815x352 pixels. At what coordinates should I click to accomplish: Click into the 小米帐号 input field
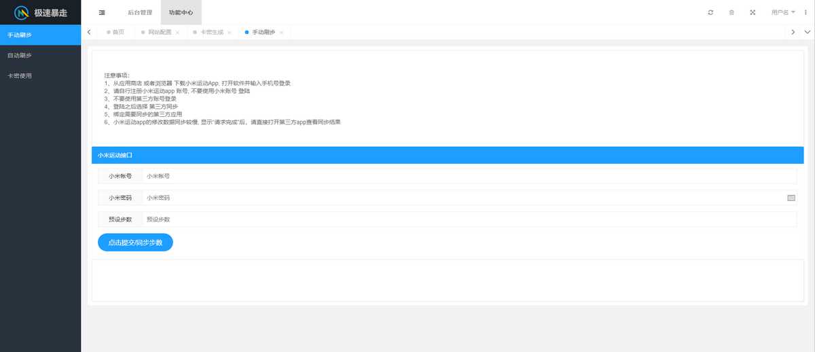coord(469,176)
